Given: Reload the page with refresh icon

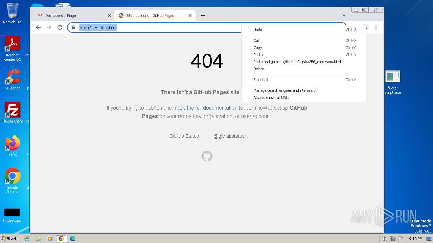Looking at the screenshot, I should pos(60,27).
